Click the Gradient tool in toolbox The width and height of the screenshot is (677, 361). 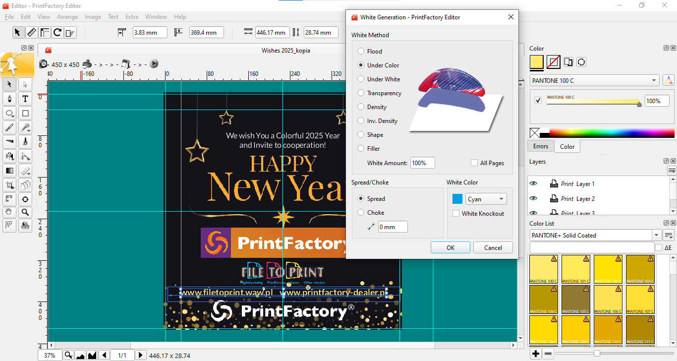click(x=9, y=171)
